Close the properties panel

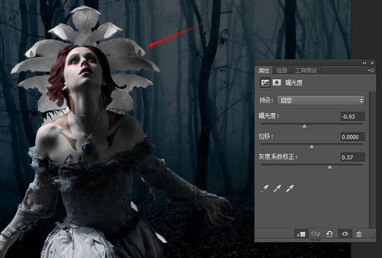[x=372, y=63]
